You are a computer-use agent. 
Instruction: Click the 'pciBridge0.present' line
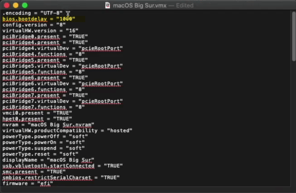(x=45, y=37)
